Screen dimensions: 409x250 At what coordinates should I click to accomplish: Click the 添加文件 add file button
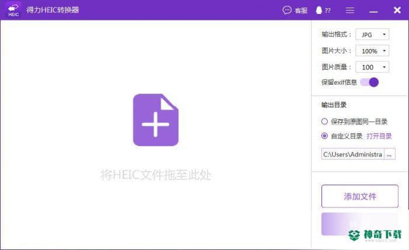point(360,196)
